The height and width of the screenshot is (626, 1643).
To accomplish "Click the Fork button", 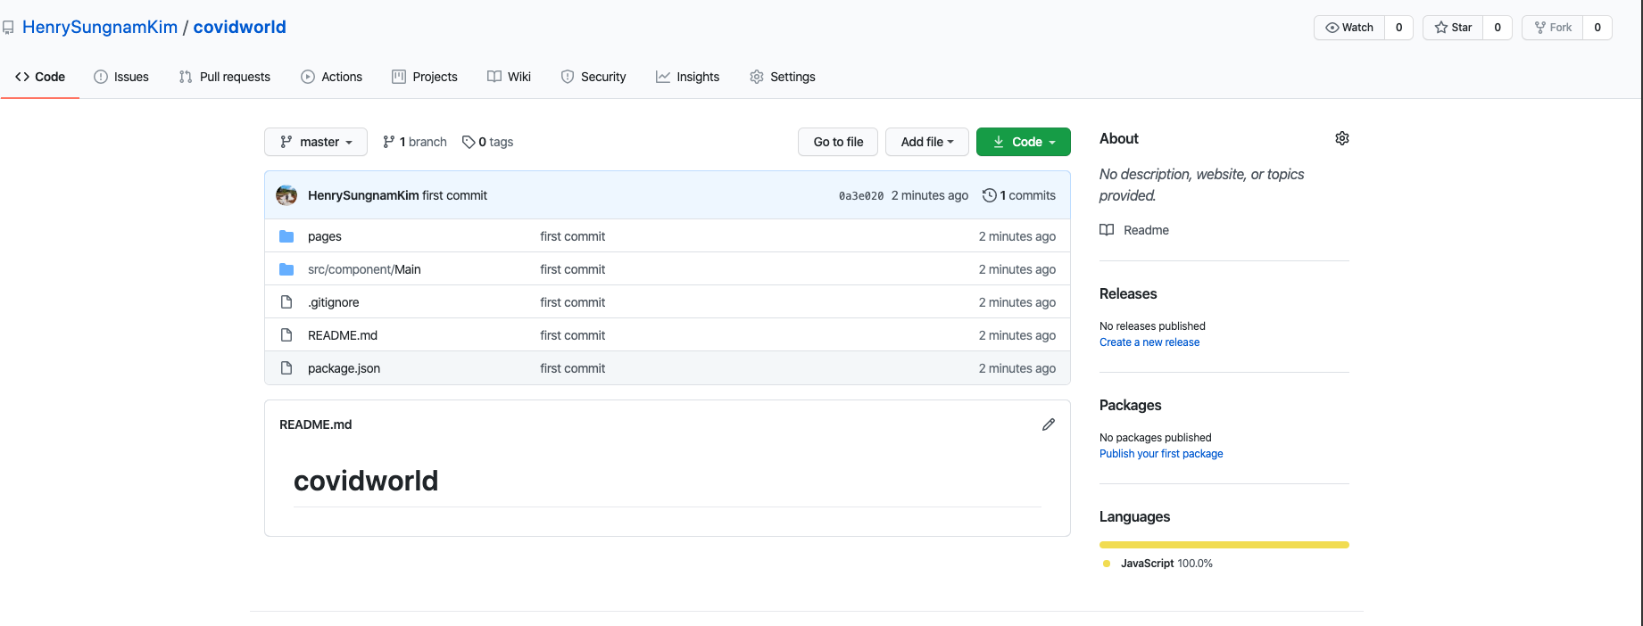I will tap(1553, 28).
